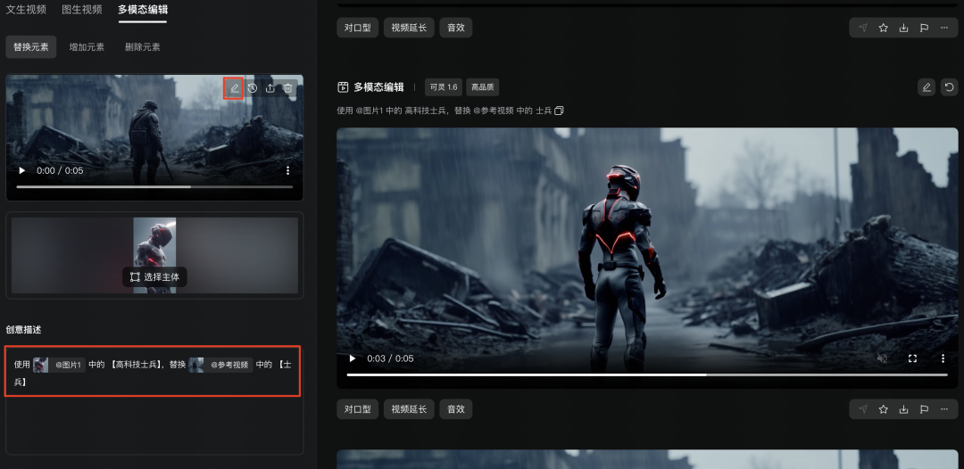Image resolution: width=964 pixels, height=469 pixels.
Task: Click the 0:00 / 0:05 time display
Action: pos(60,170)
